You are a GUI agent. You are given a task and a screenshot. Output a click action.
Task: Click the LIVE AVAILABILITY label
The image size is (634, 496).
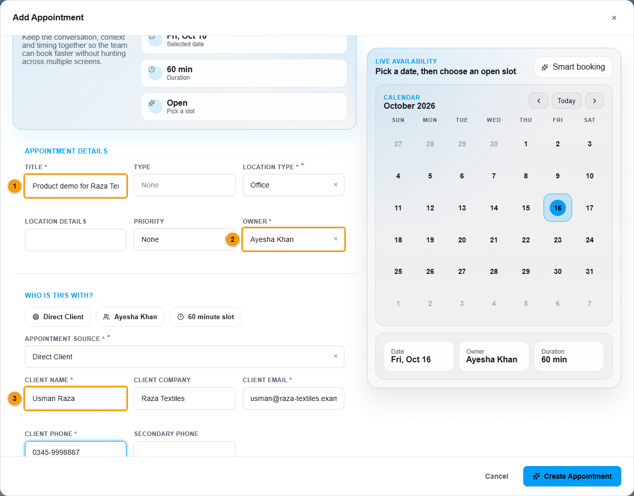[406, 61]
